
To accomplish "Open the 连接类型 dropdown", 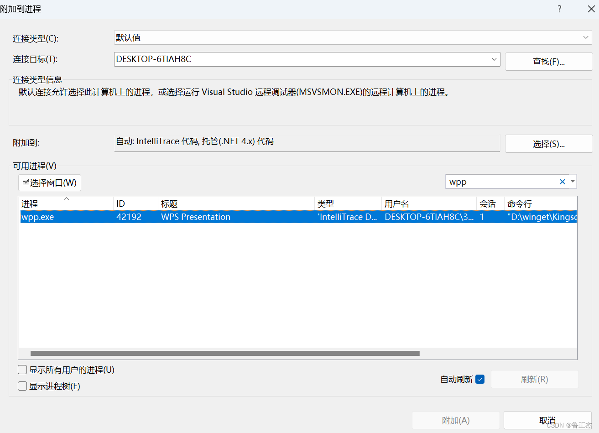I will pos(586,37).
